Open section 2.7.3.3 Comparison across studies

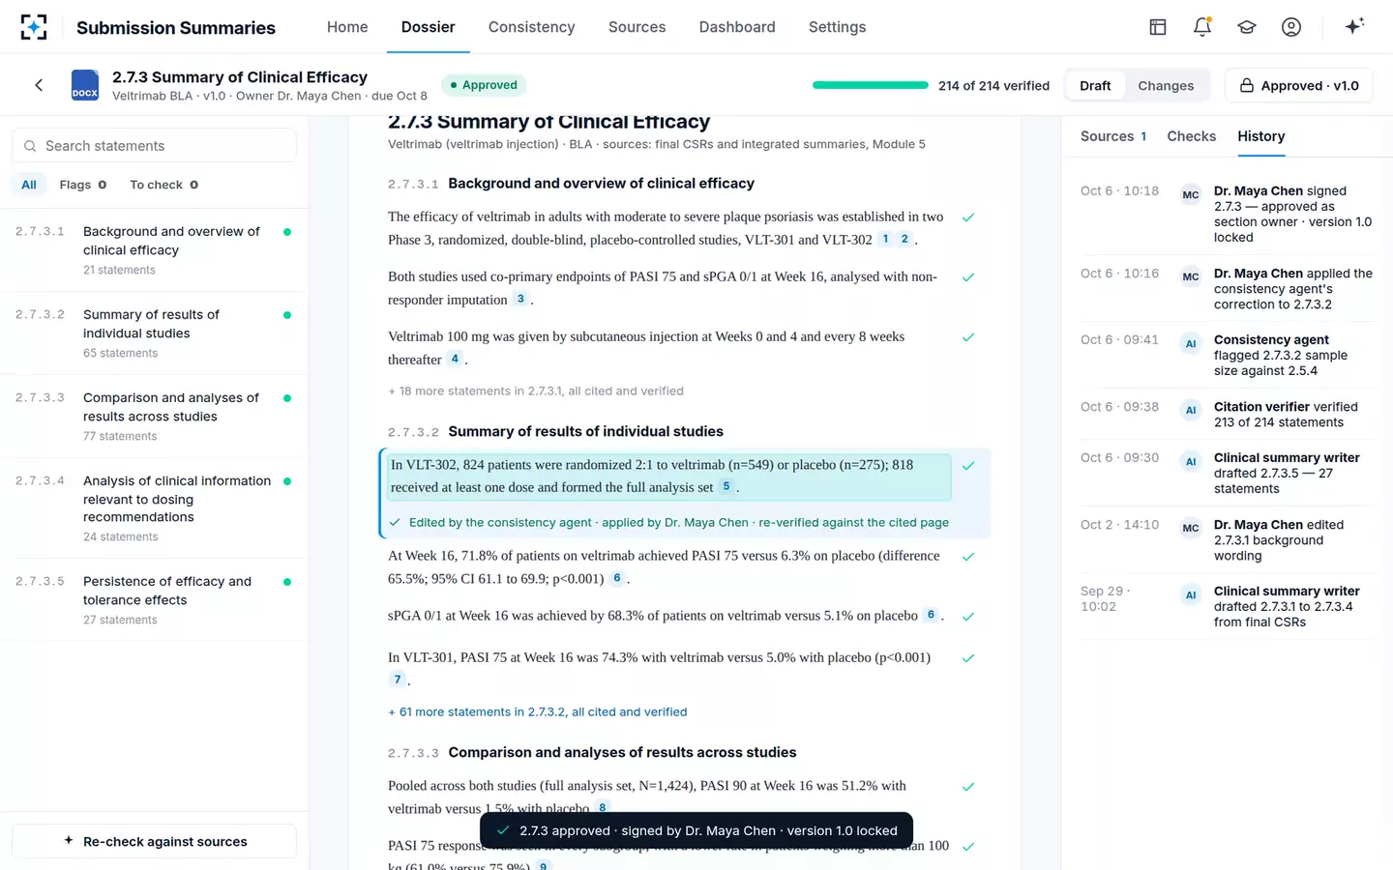(x=155, y=416)
